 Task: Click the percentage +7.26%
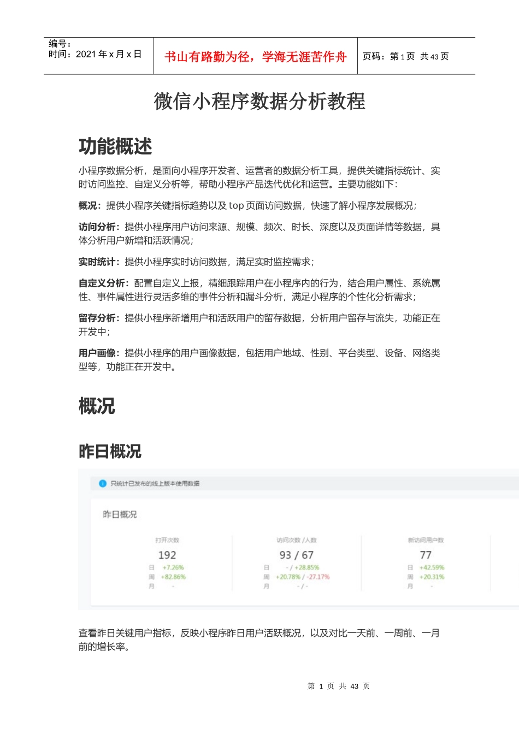coord(173,568)
